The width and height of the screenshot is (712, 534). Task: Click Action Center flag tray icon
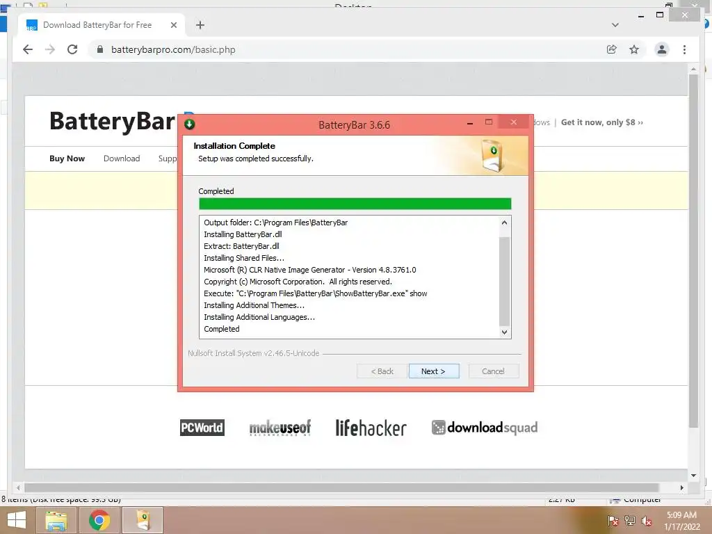613,520
